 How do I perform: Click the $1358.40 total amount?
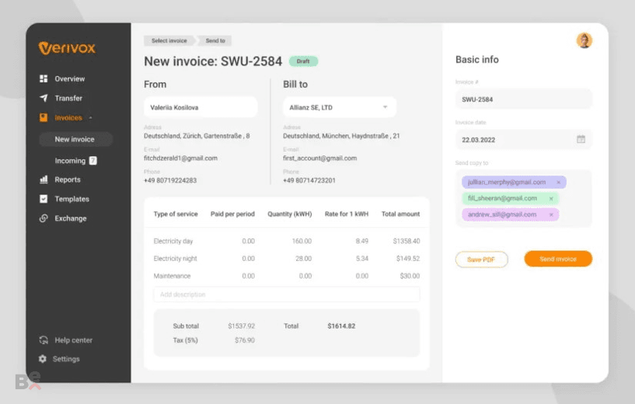tap(406, 241)
